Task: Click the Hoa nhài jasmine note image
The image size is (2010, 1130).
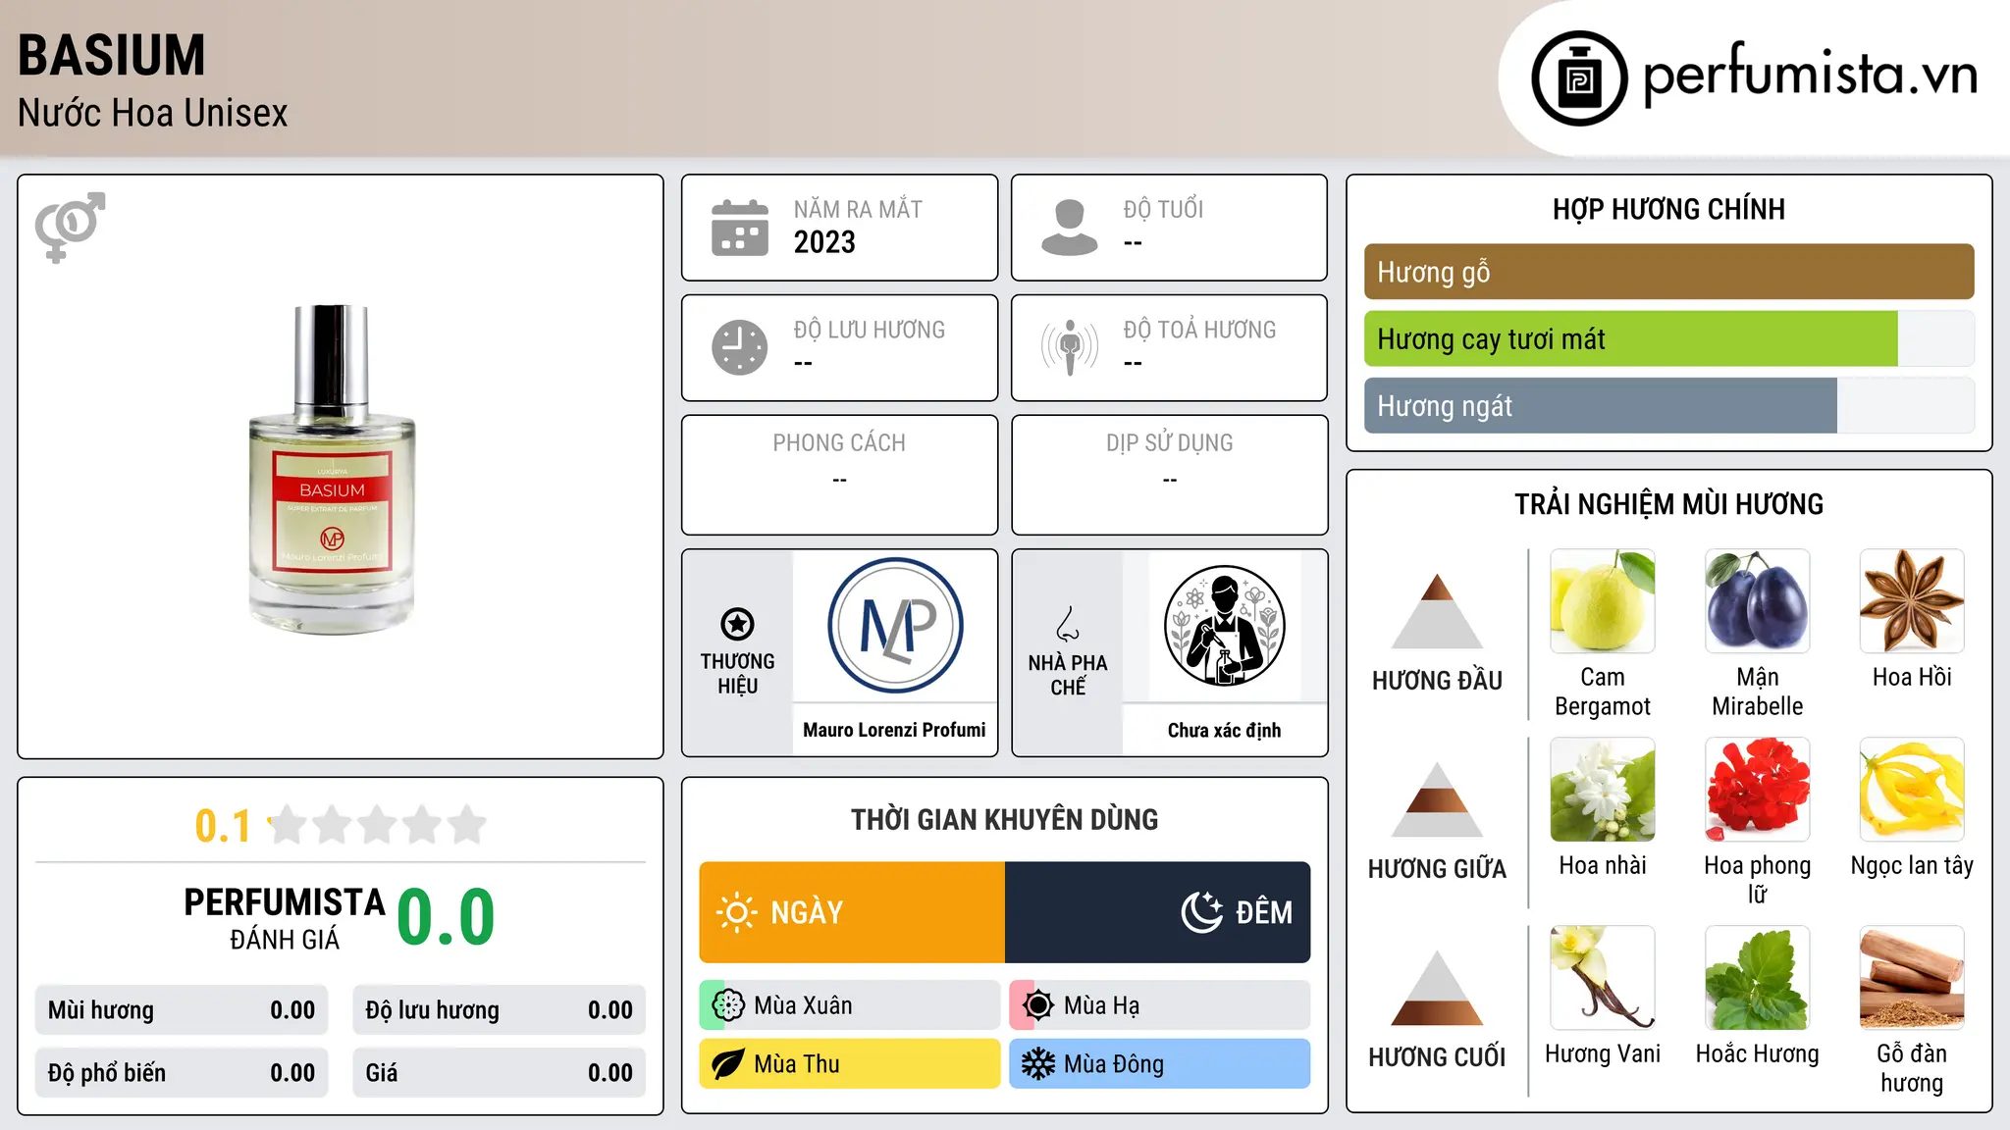Action: tap(1603, 790)
